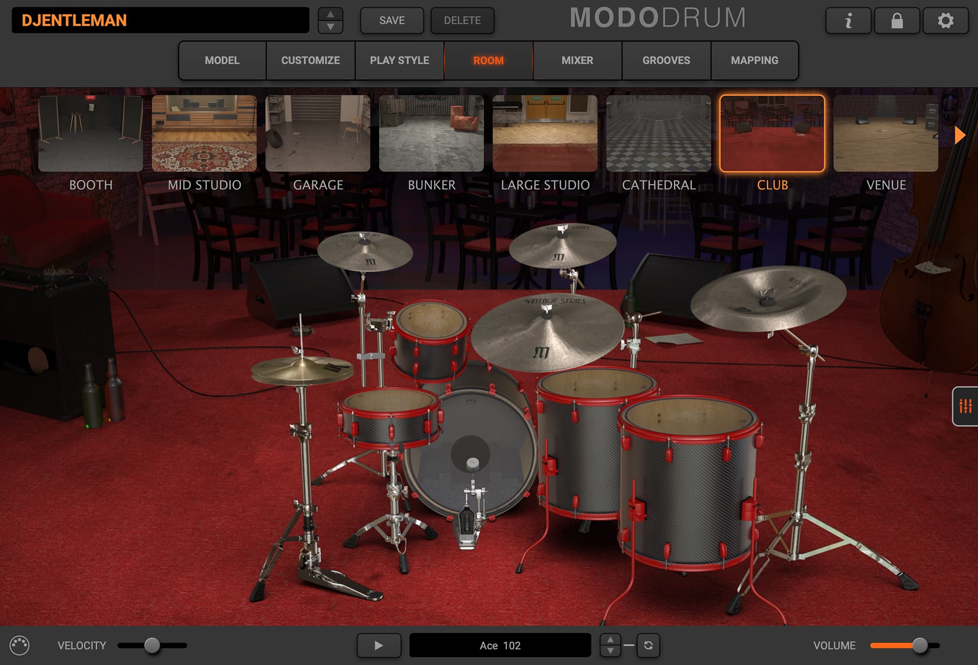Click the info icon in the top-right corner
The height and width of the screenshot is (665, 978).
click(848, 21)
